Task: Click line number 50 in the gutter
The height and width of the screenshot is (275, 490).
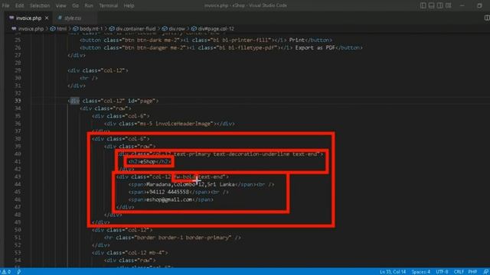Action: coord(18,230)
